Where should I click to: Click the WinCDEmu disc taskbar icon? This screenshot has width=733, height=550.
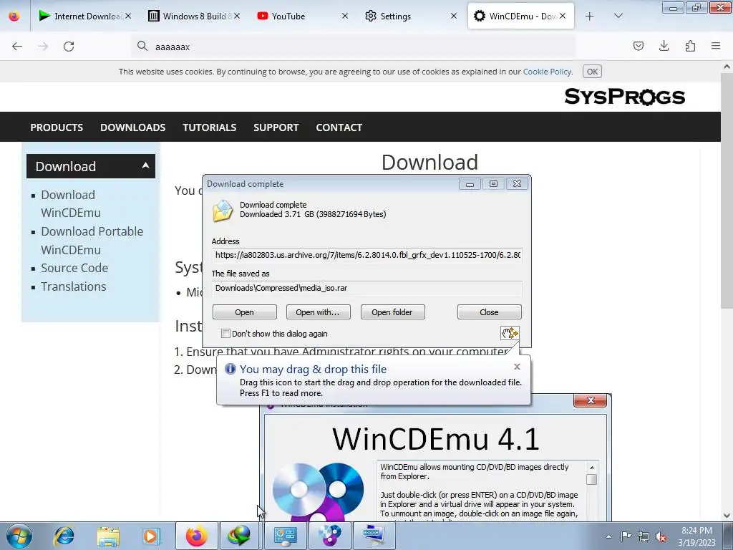pyautogui.click(x=329, y=536)
